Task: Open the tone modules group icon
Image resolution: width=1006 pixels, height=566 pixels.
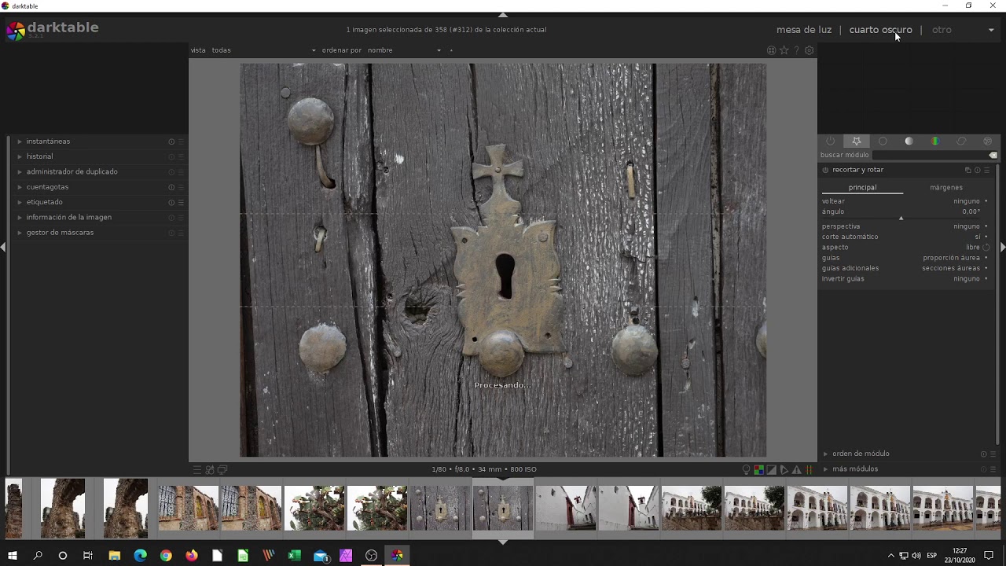Action: (x=909, y=141)
